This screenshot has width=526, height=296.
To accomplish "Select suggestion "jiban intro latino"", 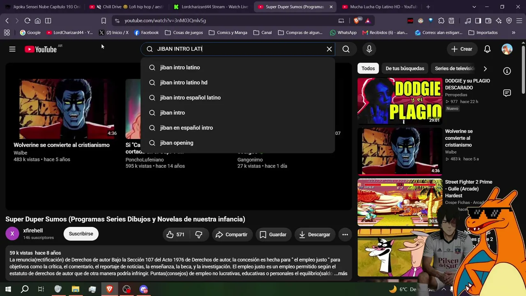I will pos(238,67).
